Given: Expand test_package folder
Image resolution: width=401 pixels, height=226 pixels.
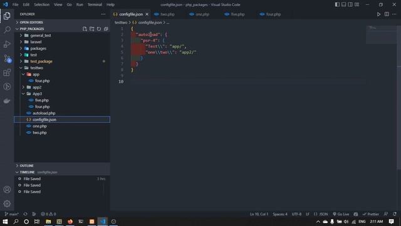Looking at the screenshot, I should (x=62, y=62).
